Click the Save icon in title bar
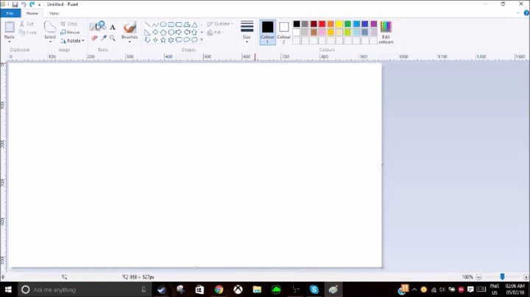The image size is (530, 297). coord(14,4)
